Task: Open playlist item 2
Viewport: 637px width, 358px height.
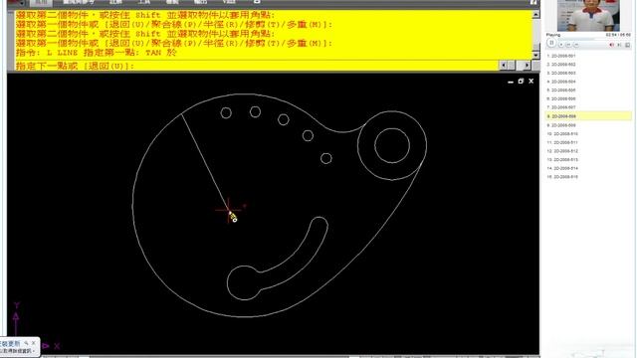Action: pos(561,65)
